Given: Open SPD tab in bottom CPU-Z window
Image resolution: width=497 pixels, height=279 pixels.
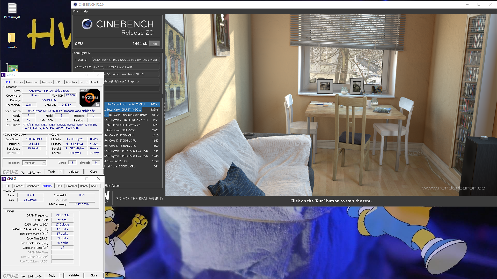Looking at the screenshot, I should (59, 186).
